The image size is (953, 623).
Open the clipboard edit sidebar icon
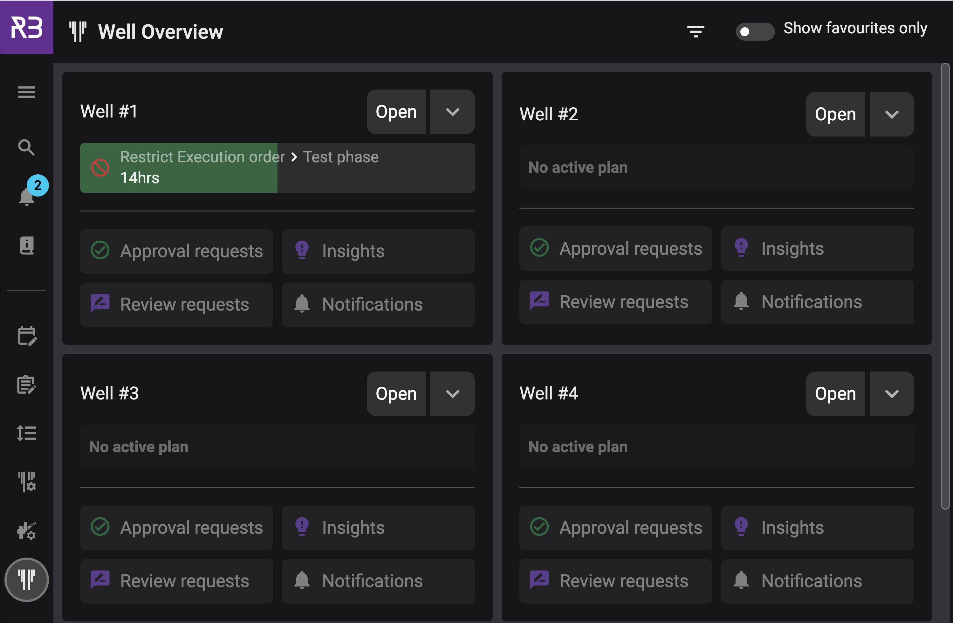point(26,385)
